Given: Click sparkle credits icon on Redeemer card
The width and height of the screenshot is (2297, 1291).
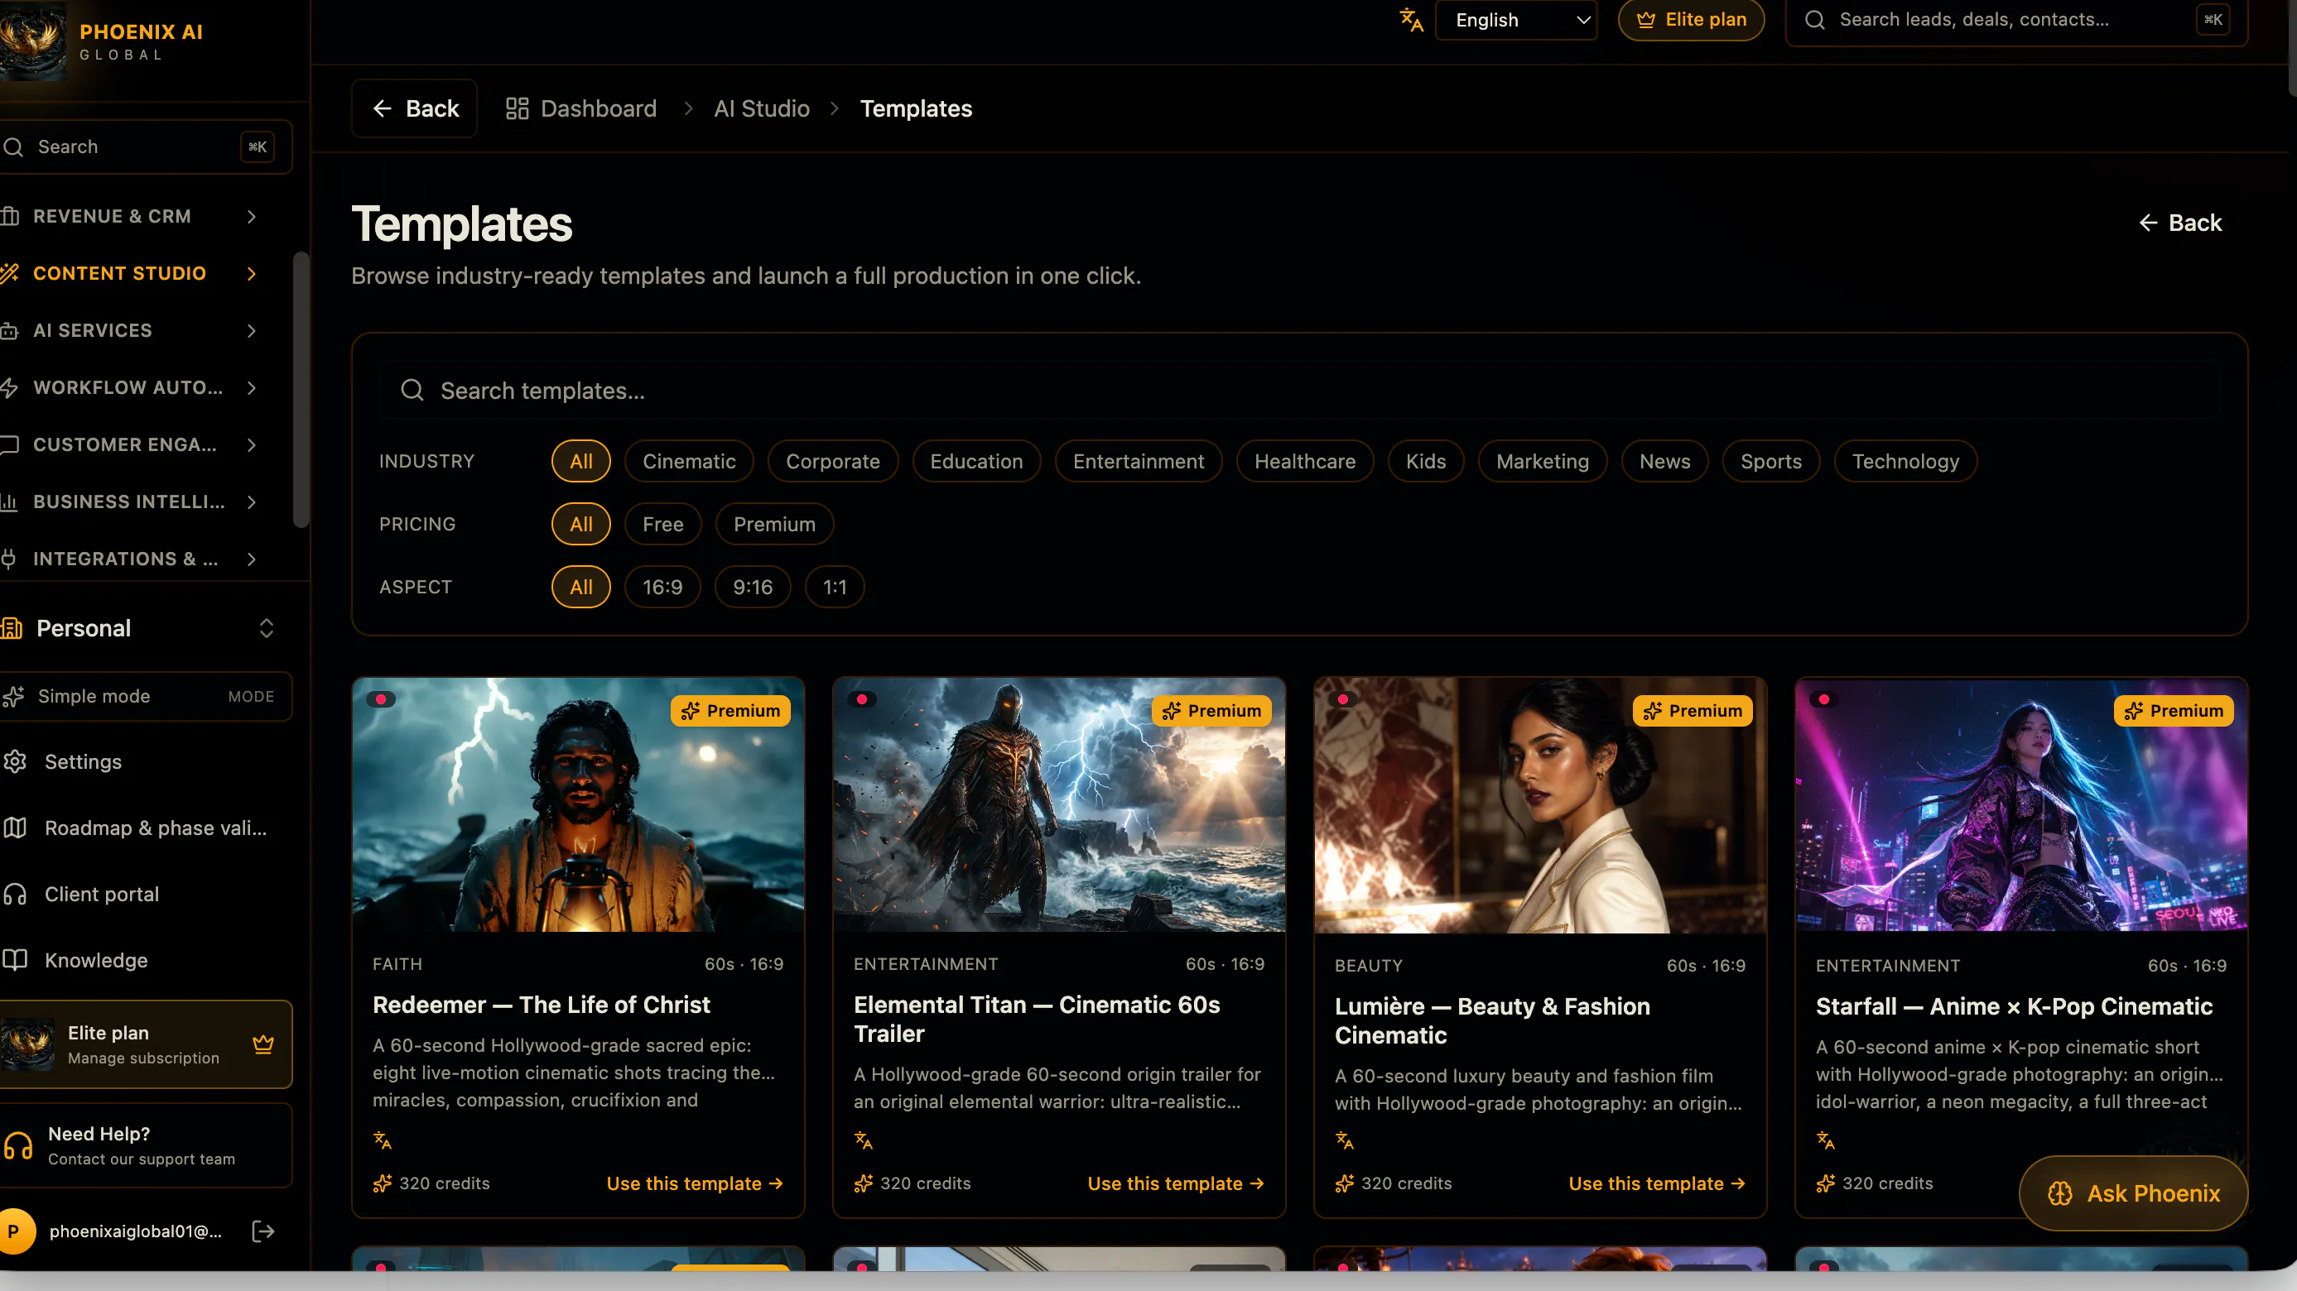Looking at the screenshot, I should 383,1183.
